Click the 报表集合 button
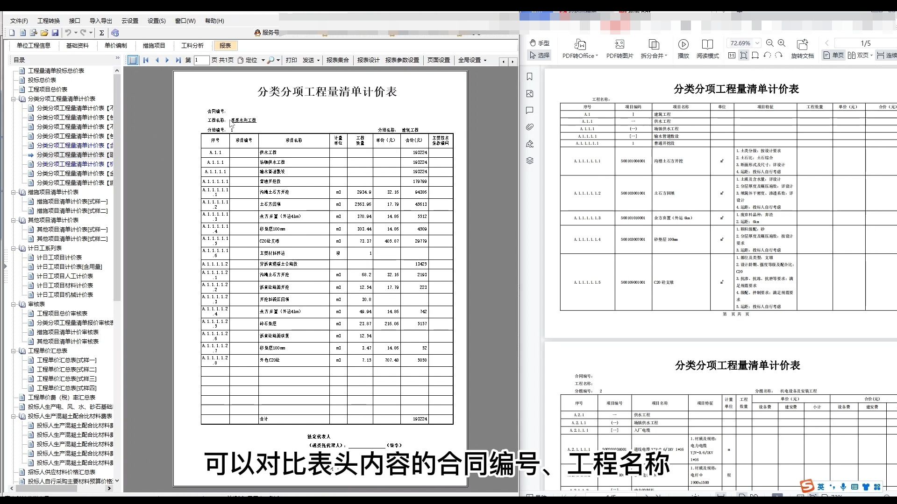The height and width of the screenshot is (504, 897). click(x=338, y=60)
